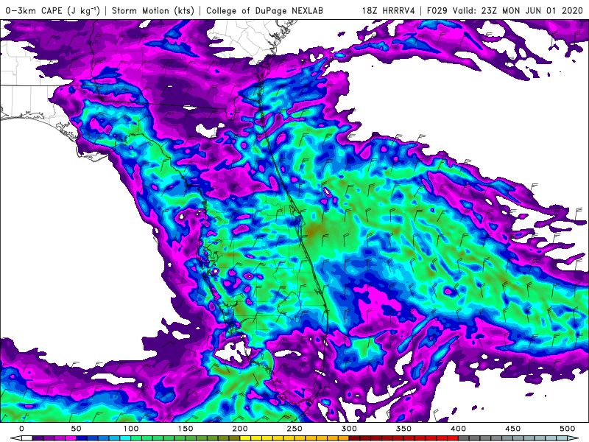Image resolution: width=589 pixels, height=442 pixels.
Task: Click the colorbar label '500'
Action: (567, 429)
